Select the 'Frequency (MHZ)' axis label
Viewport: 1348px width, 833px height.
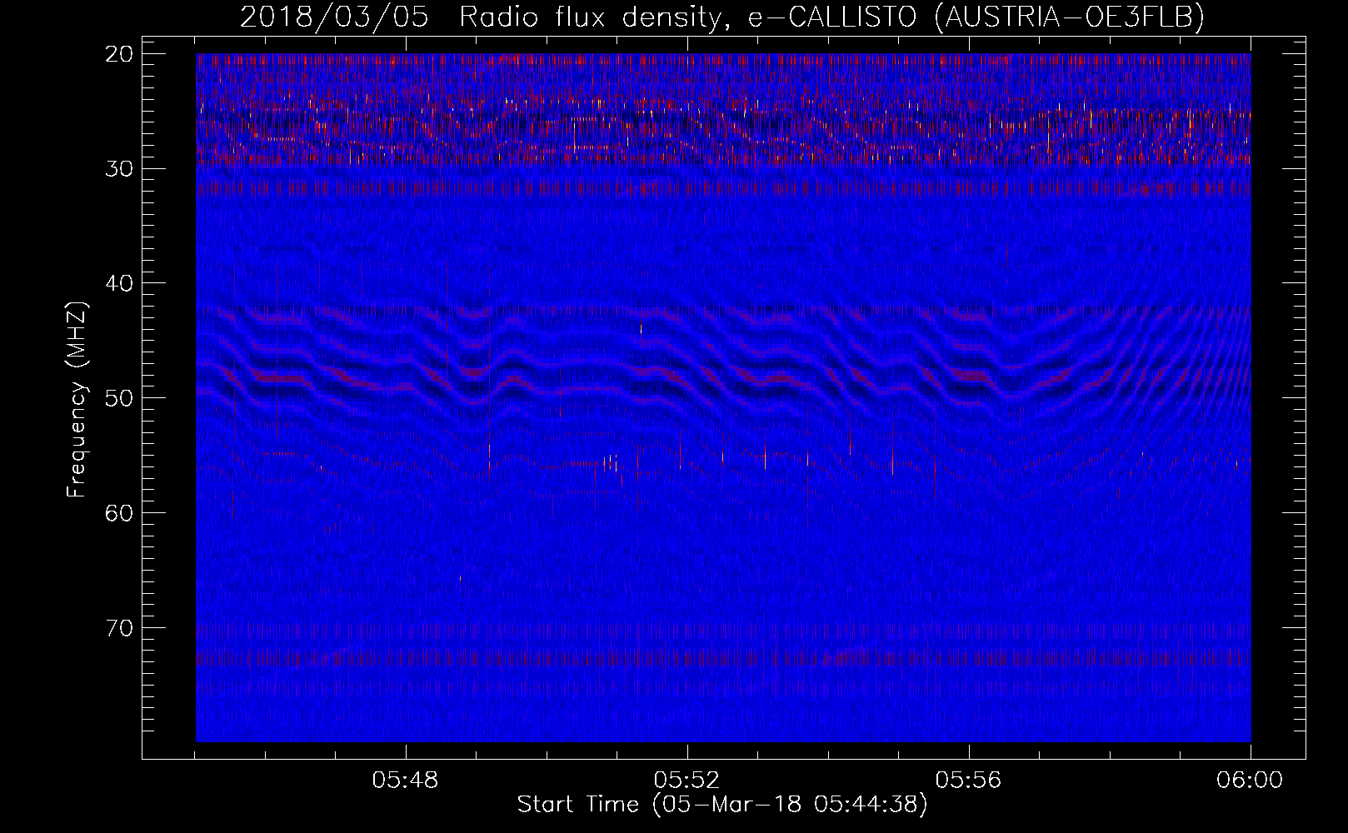coord(77,400)
